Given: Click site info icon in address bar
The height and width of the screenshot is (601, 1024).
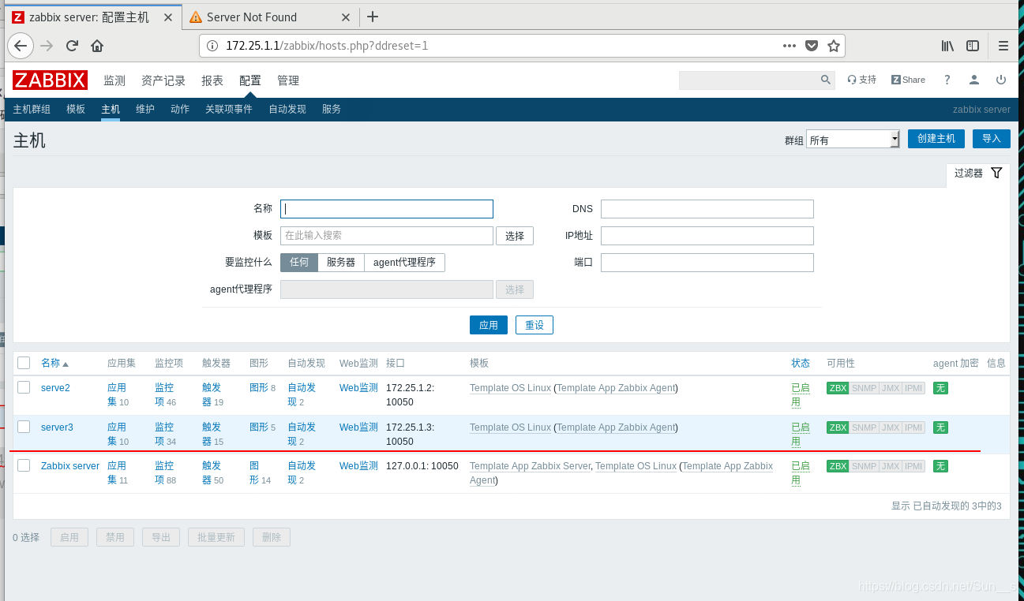Looking at the screenshot, I should [212, 46].
